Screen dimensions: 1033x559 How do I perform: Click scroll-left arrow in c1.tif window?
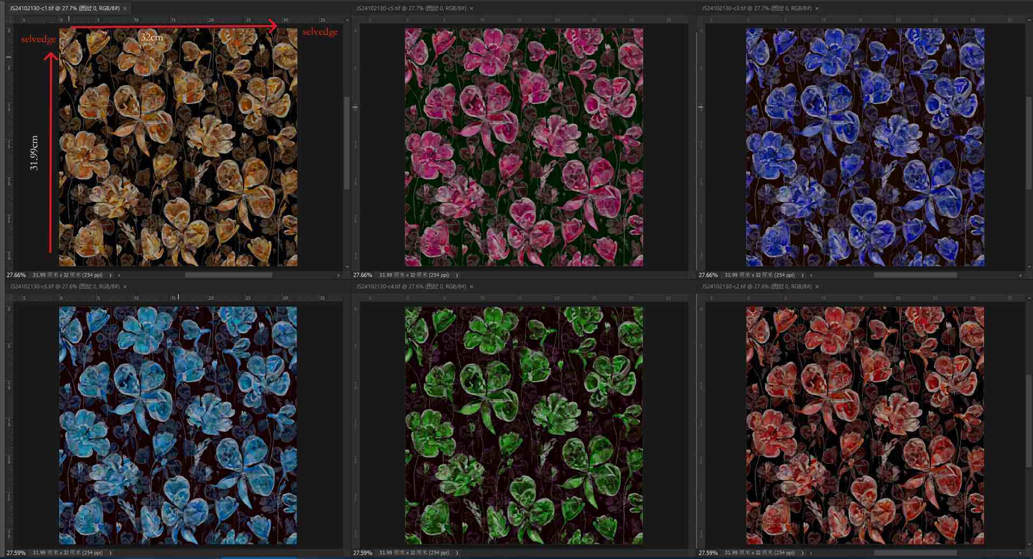click(x=119, y=275)
